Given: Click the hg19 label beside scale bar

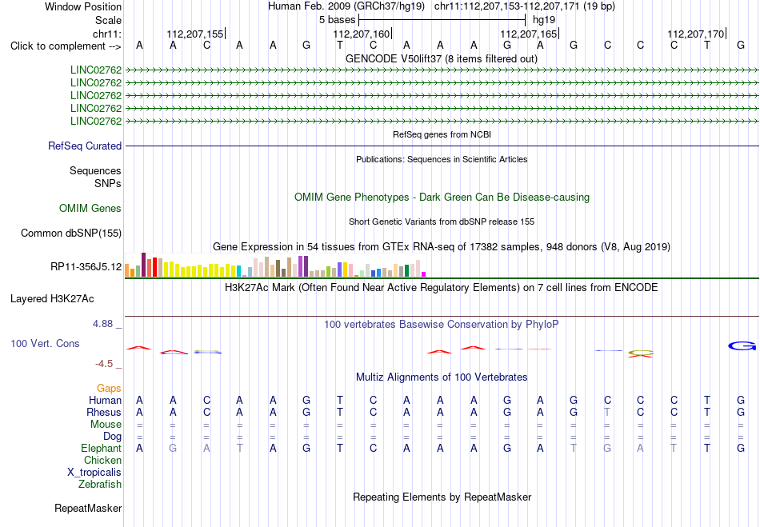Looking at the screenshot, I should (x=544, y=20).
